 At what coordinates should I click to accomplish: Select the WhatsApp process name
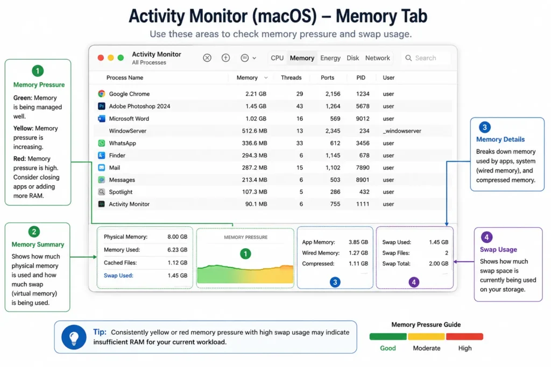[x=122, y=143]
